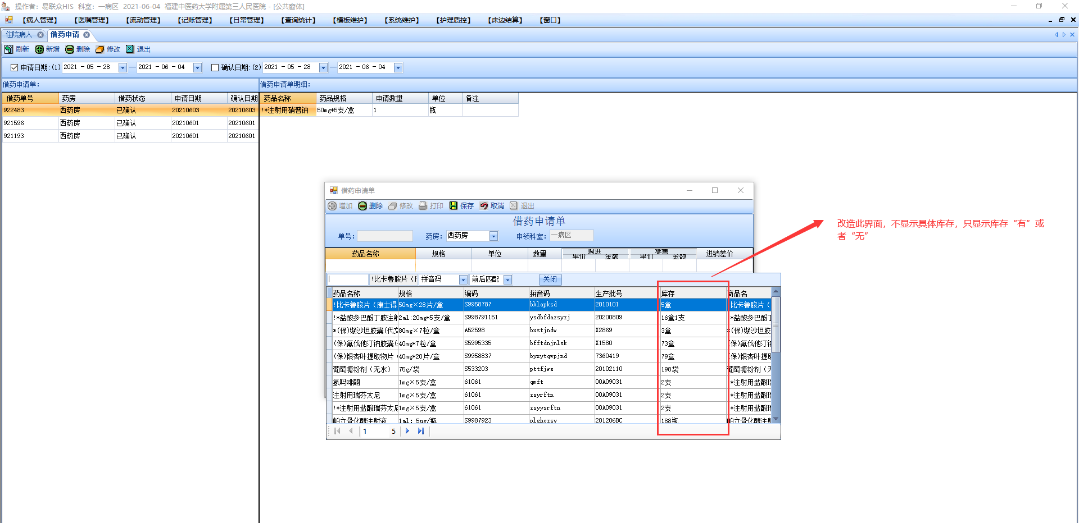Click the green 新增 add icon

click(39, 49)
